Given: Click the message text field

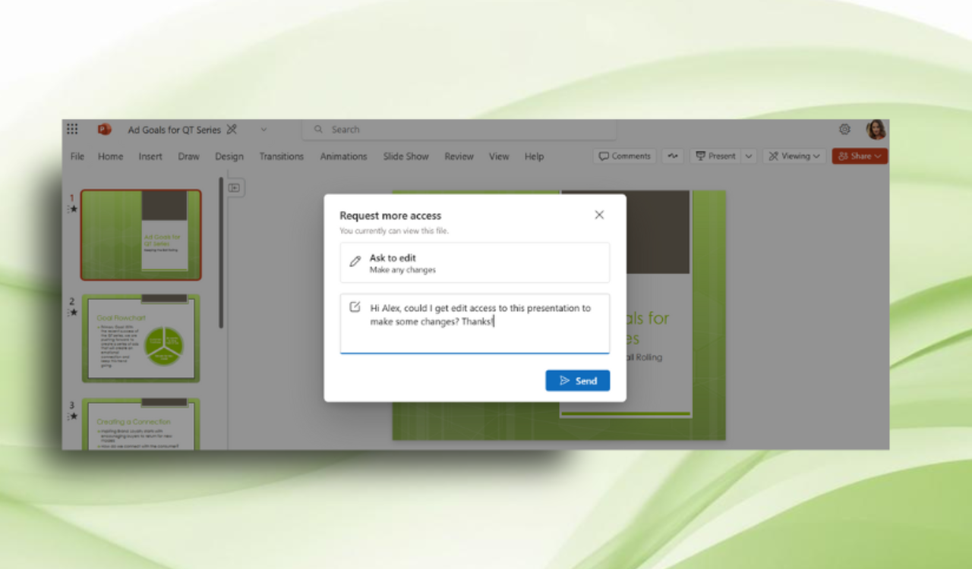Looking at the screenshot, I should pos(475,324).
